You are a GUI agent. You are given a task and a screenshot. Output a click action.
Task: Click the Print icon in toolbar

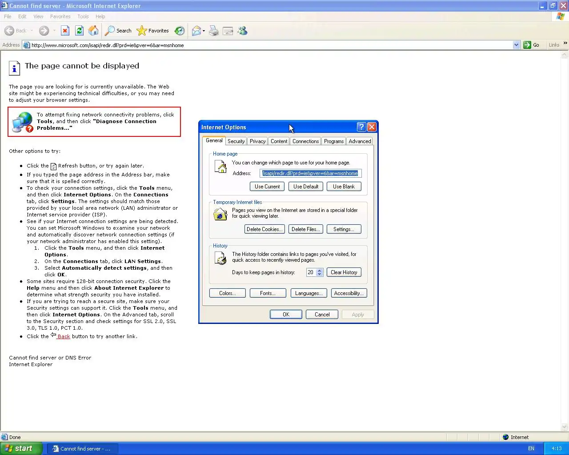point(214,31)
